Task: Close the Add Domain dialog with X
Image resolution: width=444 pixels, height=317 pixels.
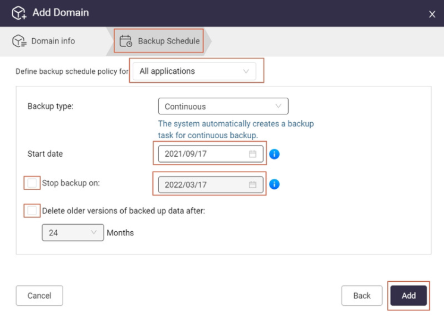Action: click(x=432, y=14)
